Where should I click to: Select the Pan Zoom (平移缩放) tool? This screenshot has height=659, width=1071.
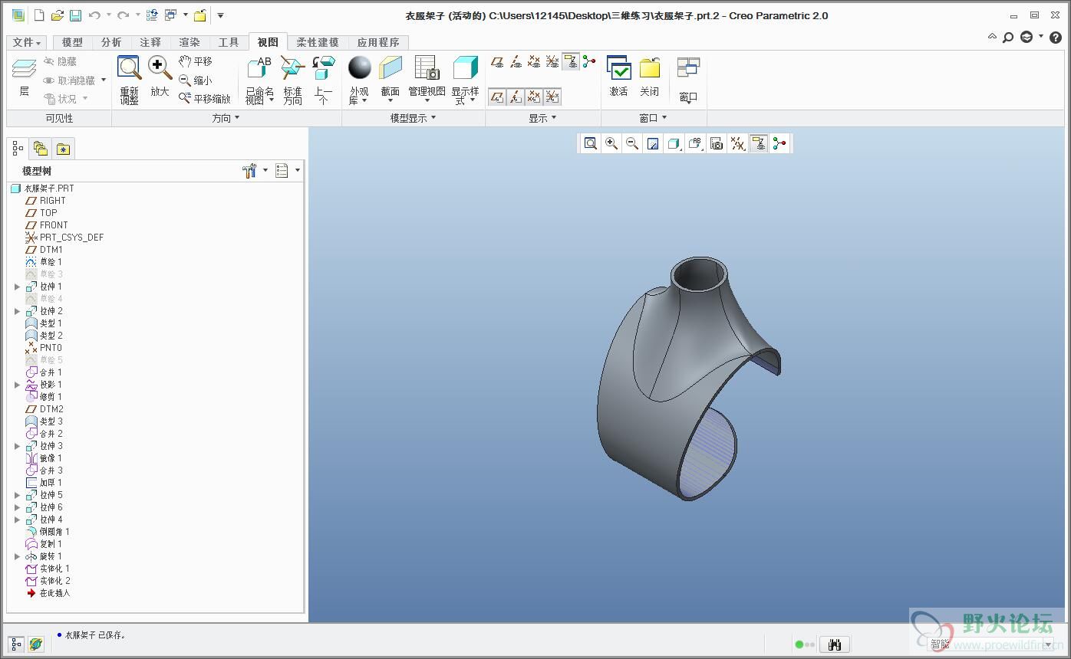[204, 98]
